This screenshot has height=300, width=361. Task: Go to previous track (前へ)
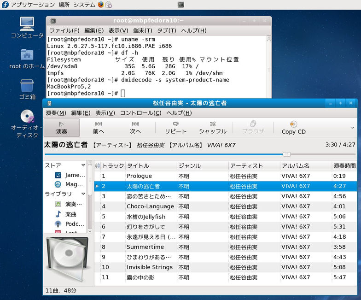tap(99, 128)
